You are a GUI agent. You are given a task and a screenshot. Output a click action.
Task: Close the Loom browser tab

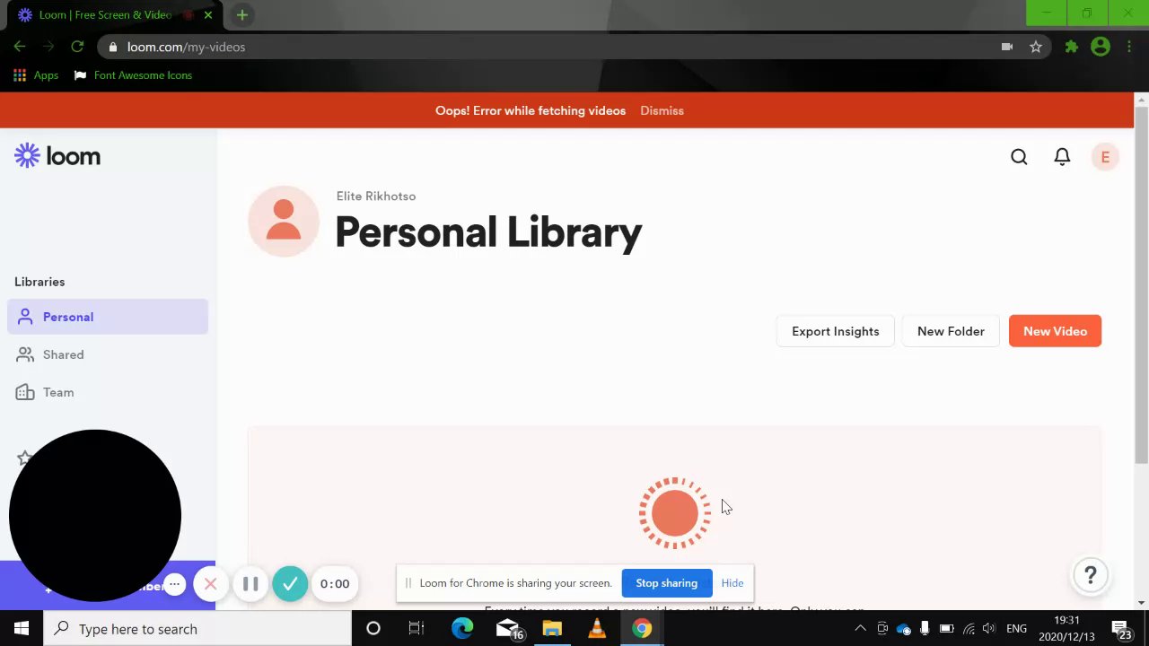[x=207, y=14]
